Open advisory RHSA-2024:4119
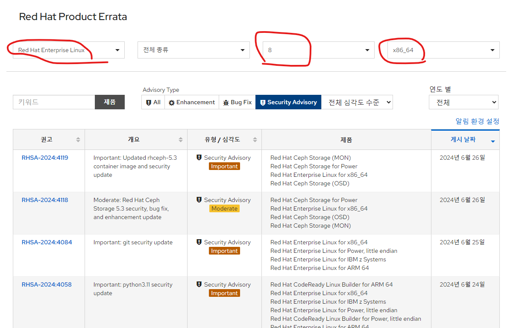Screen dimensions: 522x328 click(45, 158)
